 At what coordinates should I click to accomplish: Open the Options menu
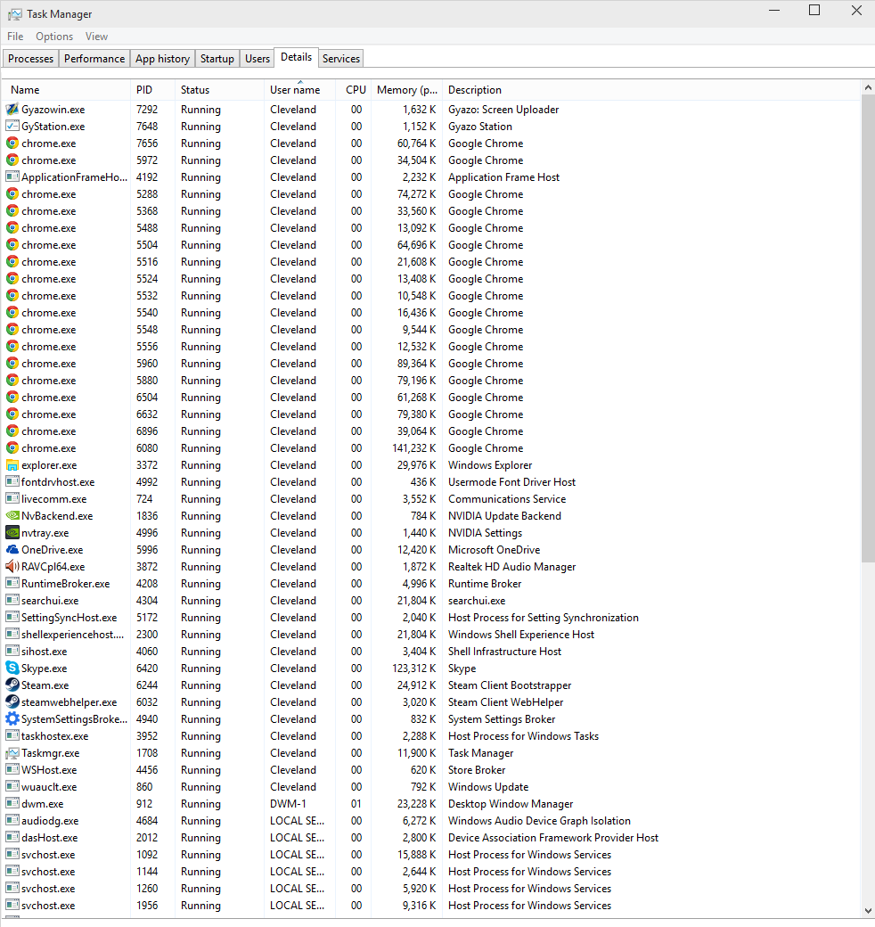click(x=54, y=37)
